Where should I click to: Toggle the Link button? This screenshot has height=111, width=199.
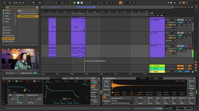click(x=4, y=3)
